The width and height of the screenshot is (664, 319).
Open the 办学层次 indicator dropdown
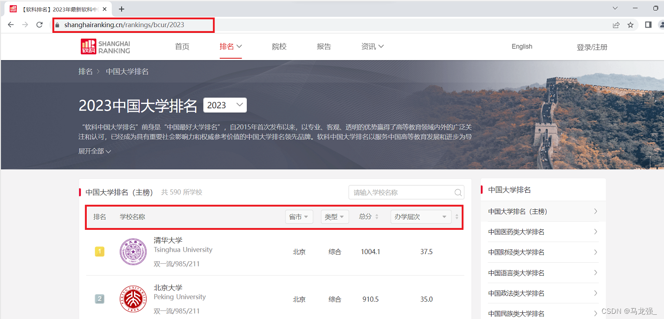coord(420,216)
